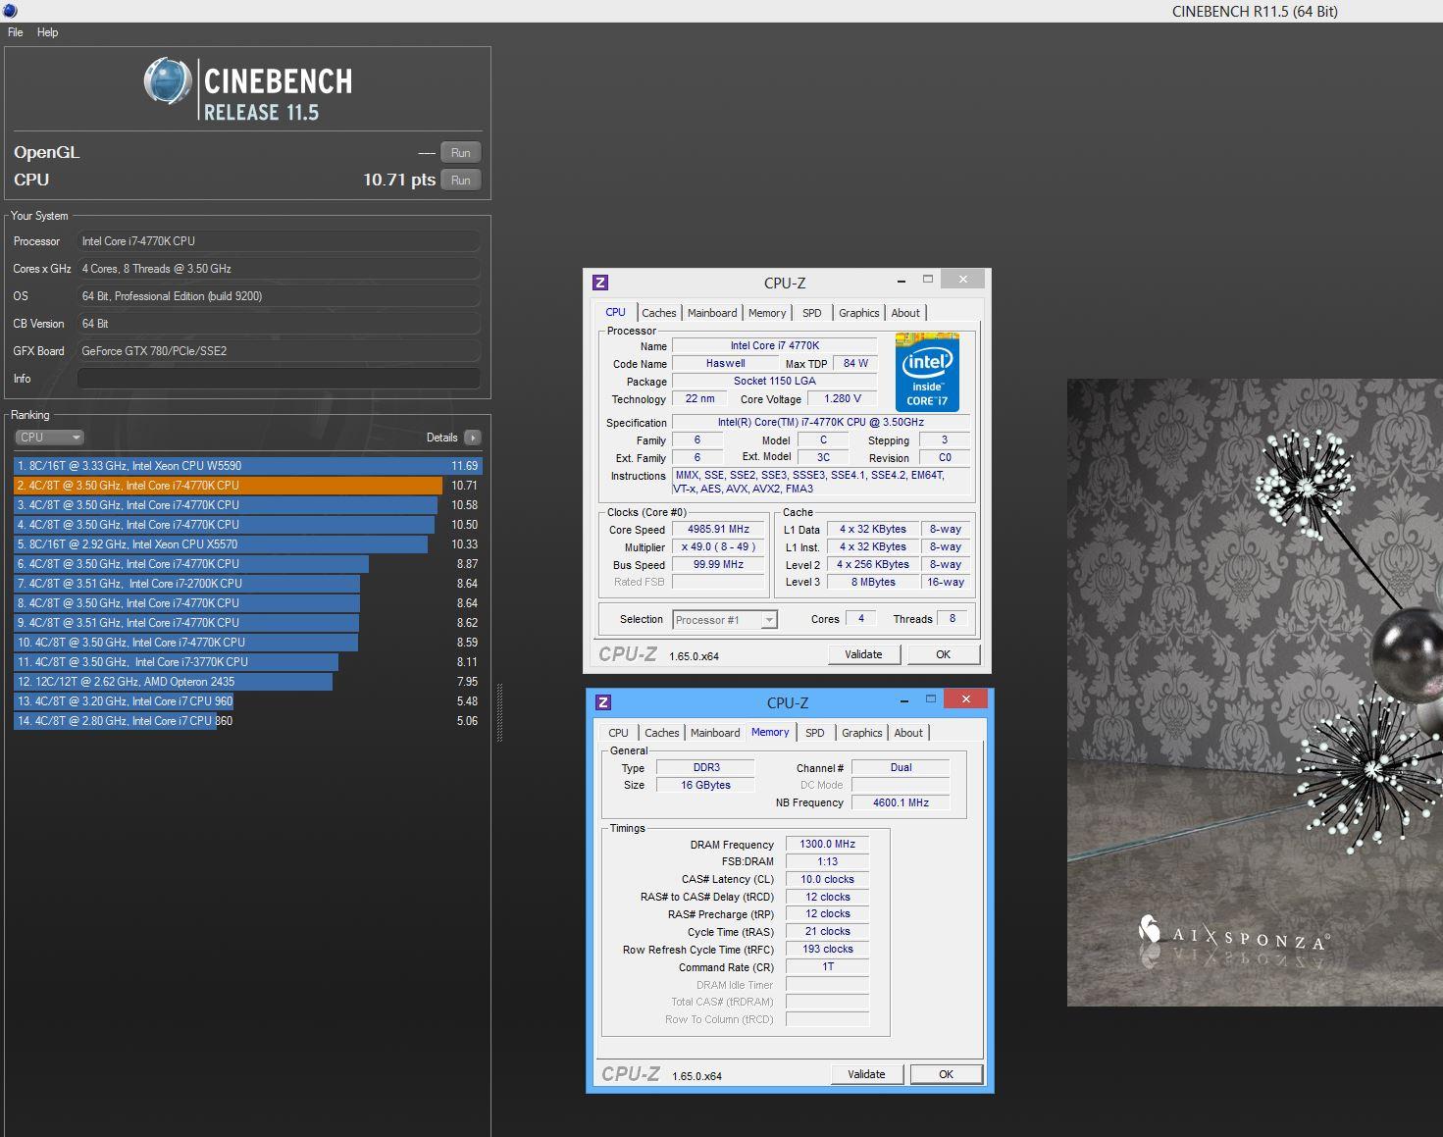Image resolution: width=1443 pixels, height=1137 pixels.
Task: Switch to SPD tab in upper CPU-Z
Action: (x=812, y=313)
